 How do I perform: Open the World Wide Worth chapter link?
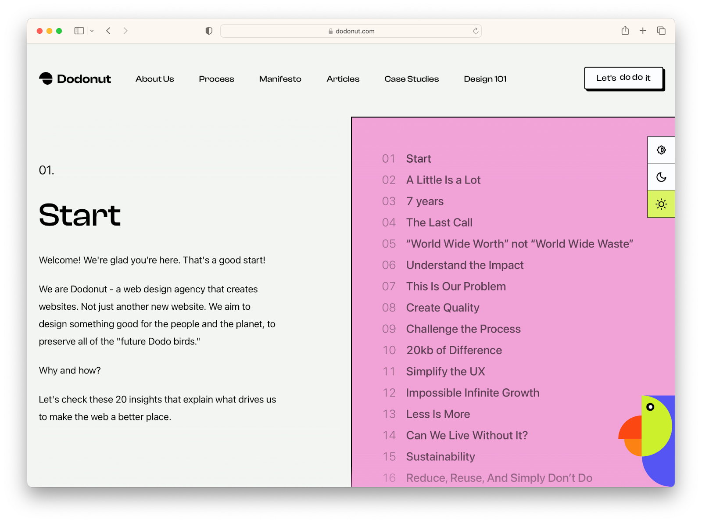[508, 244]
